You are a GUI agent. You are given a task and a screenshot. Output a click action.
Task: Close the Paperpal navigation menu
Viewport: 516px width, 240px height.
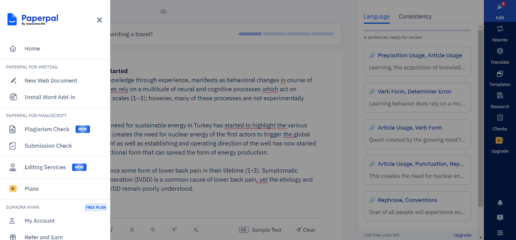99,20
